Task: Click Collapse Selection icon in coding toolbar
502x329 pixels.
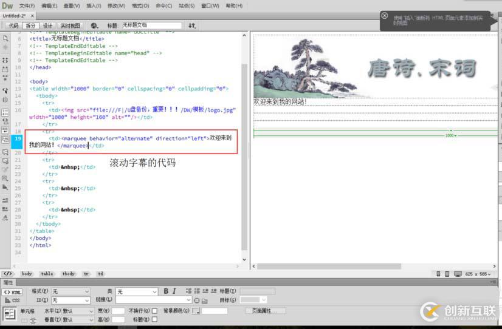Action: click(x=5, y=69)
